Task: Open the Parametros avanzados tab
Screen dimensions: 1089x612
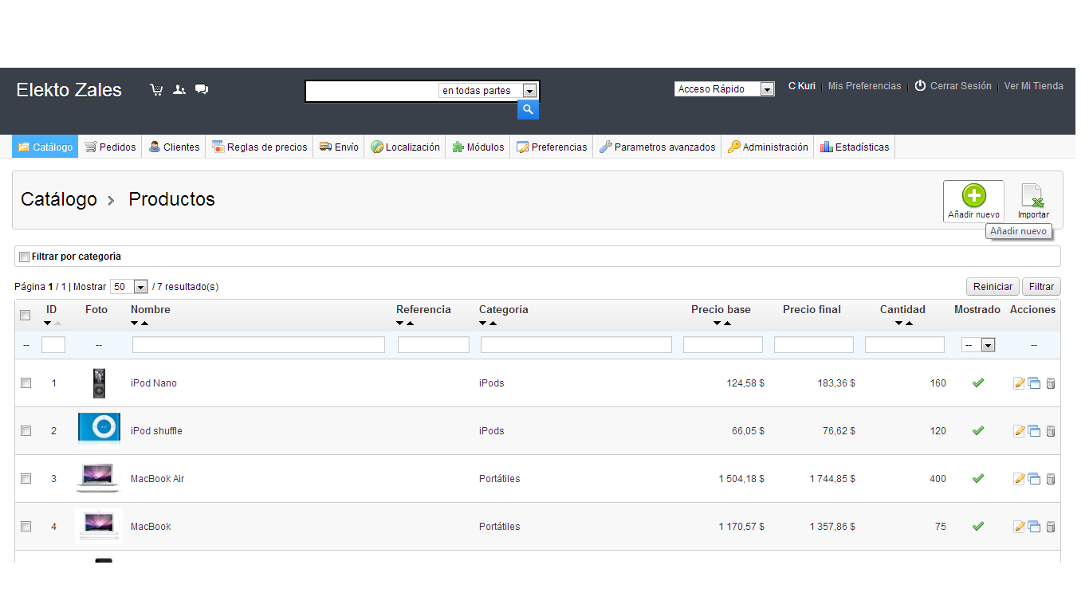Action: (x=657, y=147)
